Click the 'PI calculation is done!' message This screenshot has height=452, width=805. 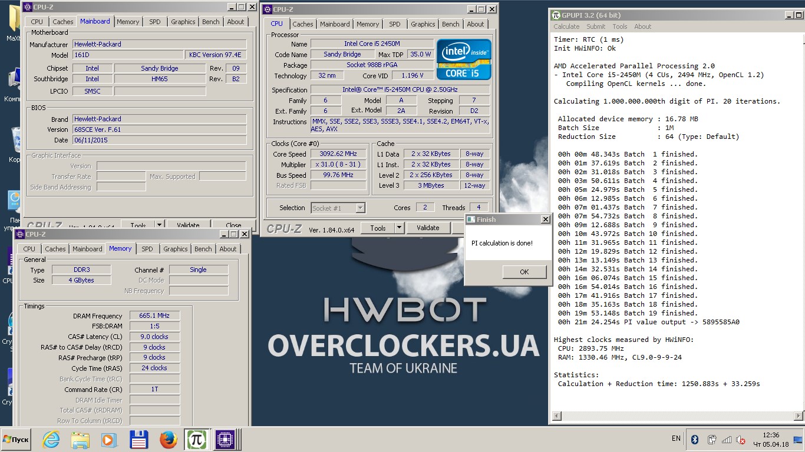tap(502, 243)
